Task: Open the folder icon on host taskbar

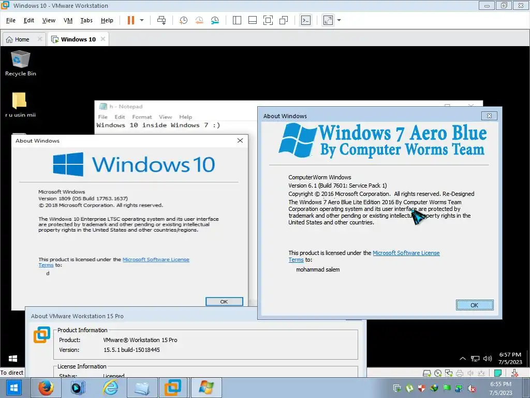Action: [142, 388]
